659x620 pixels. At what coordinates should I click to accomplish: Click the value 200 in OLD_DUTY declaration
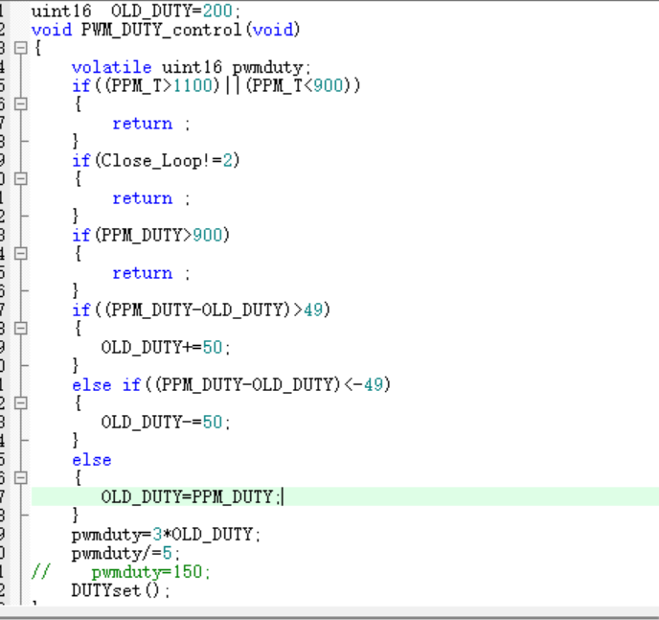216,11
